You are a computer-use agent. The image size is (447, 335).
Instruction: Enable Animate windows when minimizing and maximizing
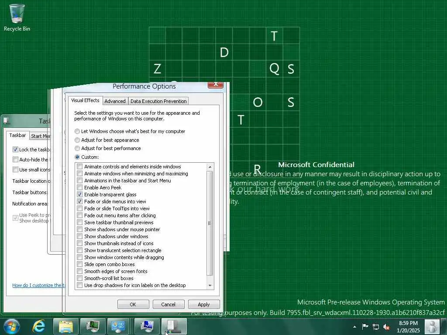point(80,174)
